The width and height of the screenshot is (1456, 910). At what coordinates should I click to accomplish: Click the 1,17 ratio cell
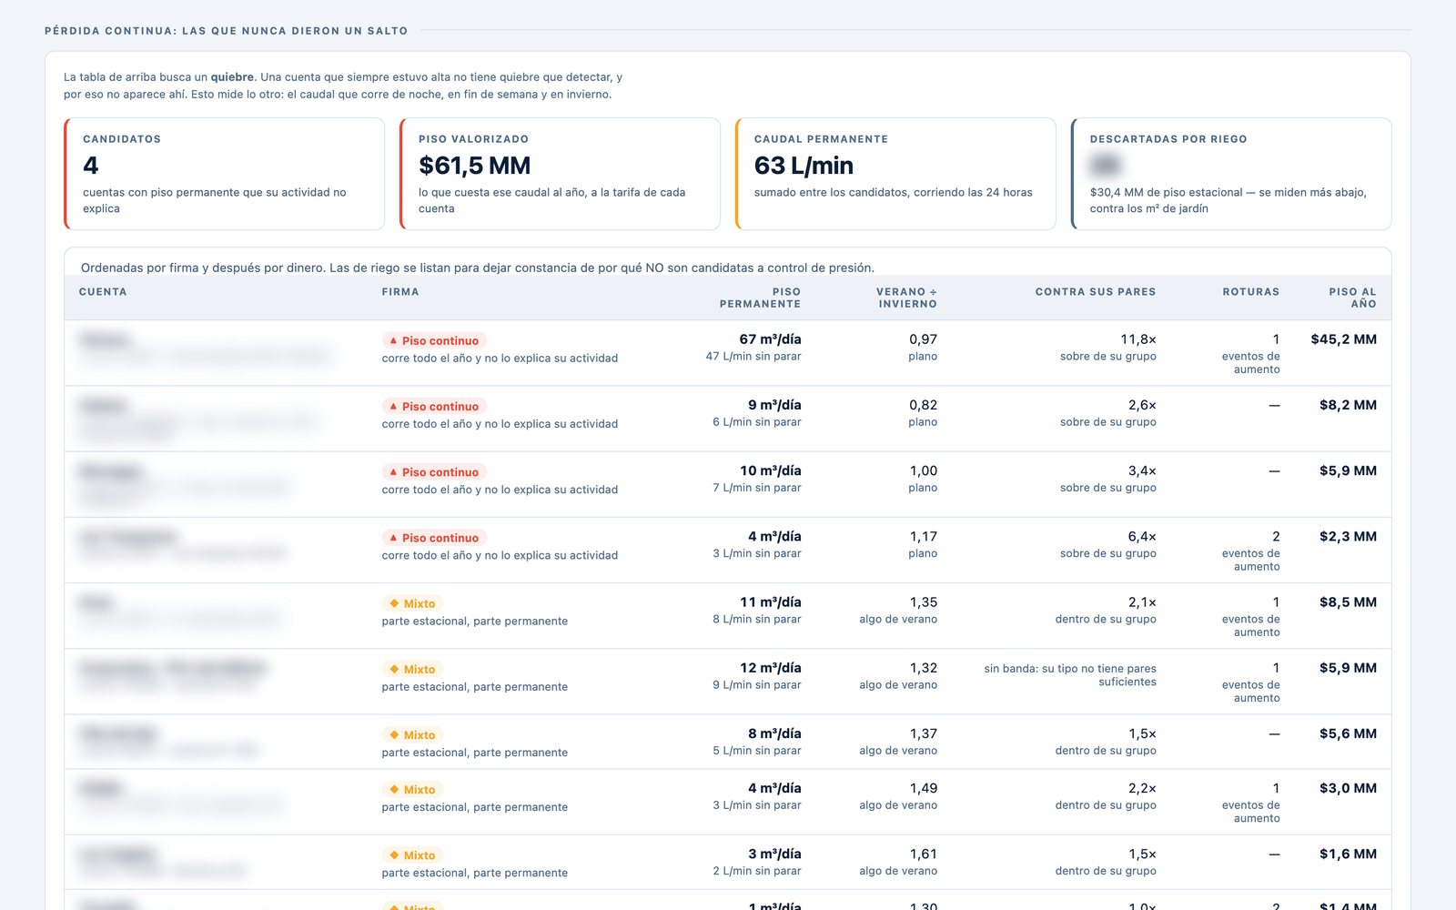point(923,537)
